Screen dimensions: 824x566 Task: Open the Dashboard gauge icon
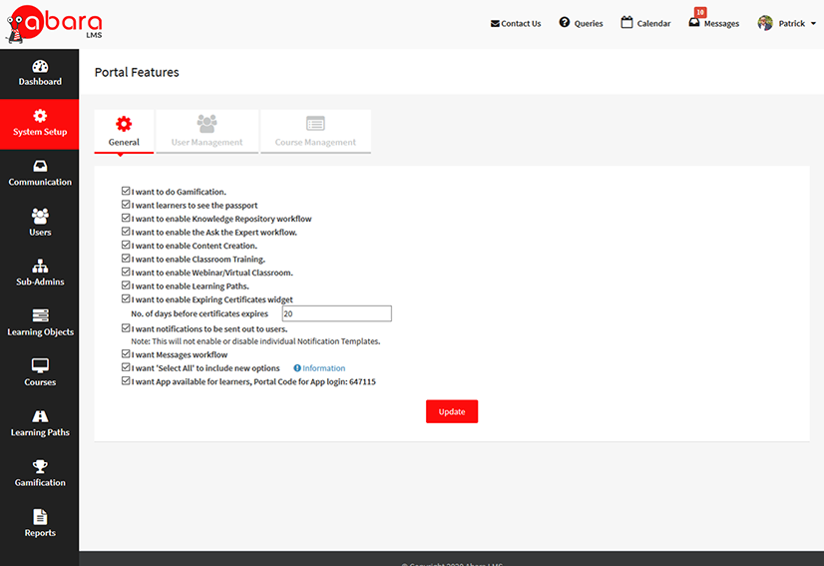(40, 66)
